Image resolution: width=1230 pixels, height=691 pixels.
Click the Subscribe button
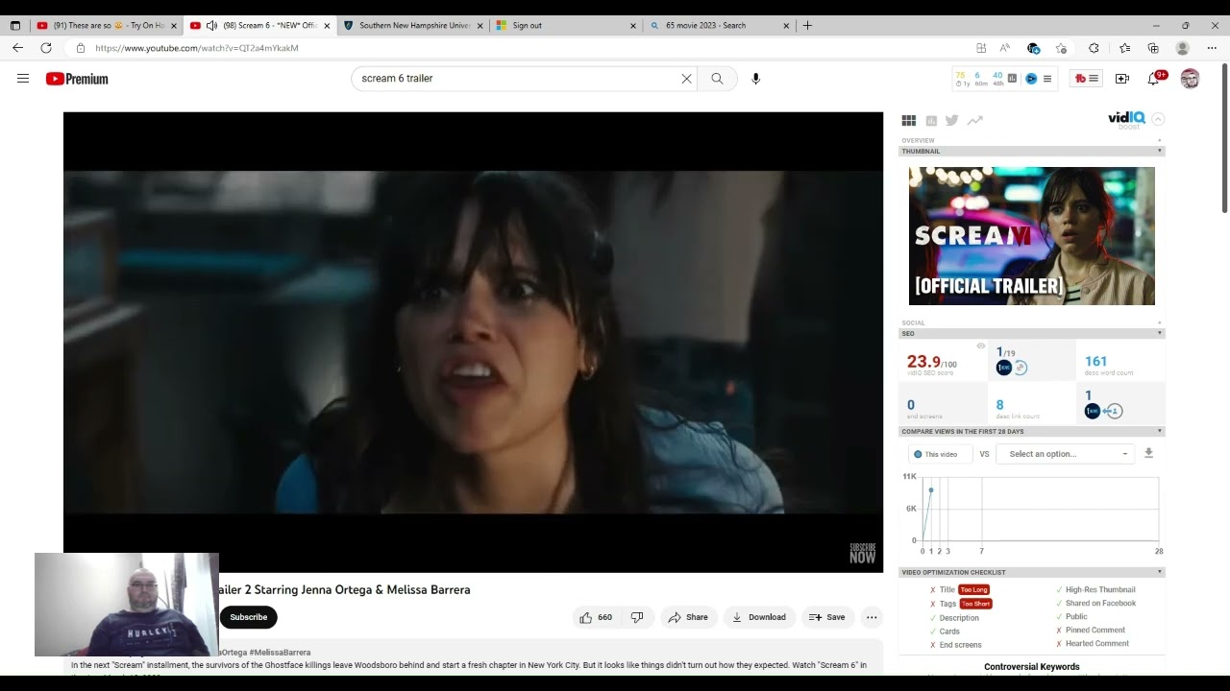(248, 617)
